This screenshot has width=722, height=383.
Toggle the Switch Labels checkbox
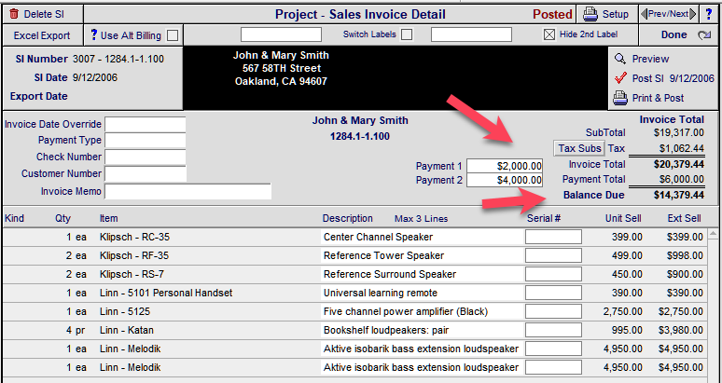point(407,34)
